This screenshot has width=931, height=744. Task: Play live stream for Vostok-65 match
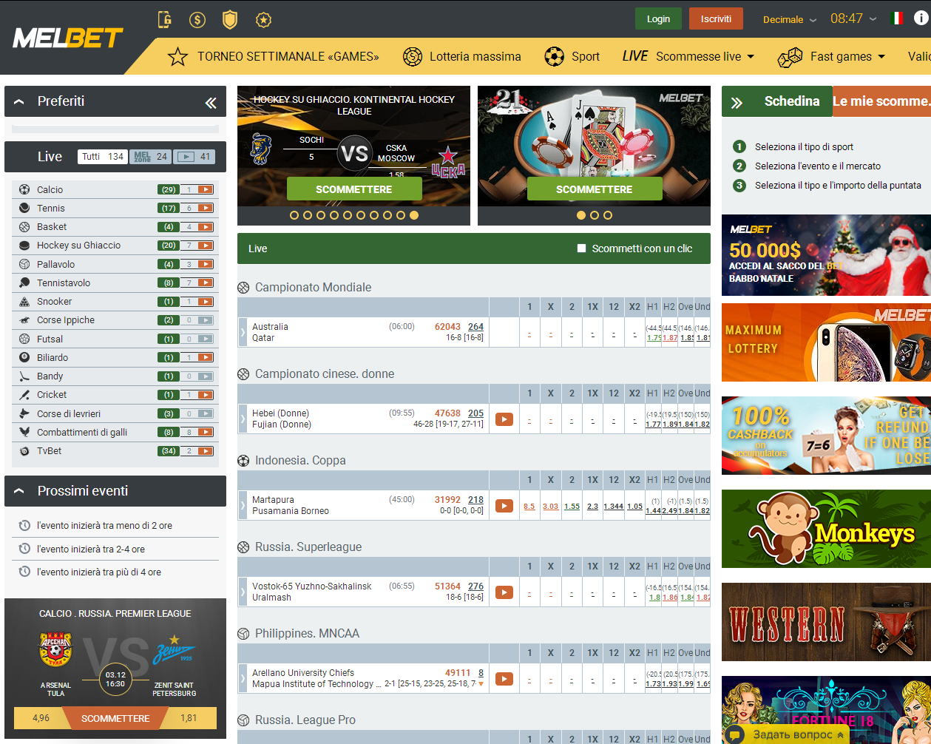click(x=504, y=592)
